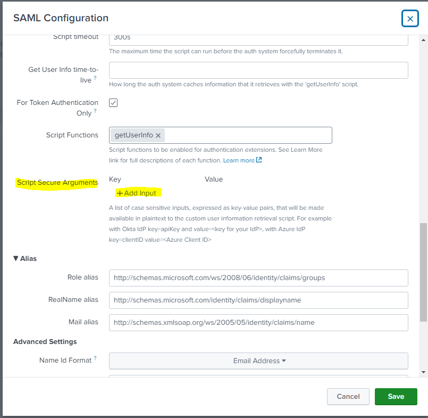Show help for Token Authentication Only
Viewport: 428px width, 418px height.
pyautogui.click(x=95, y=111)
